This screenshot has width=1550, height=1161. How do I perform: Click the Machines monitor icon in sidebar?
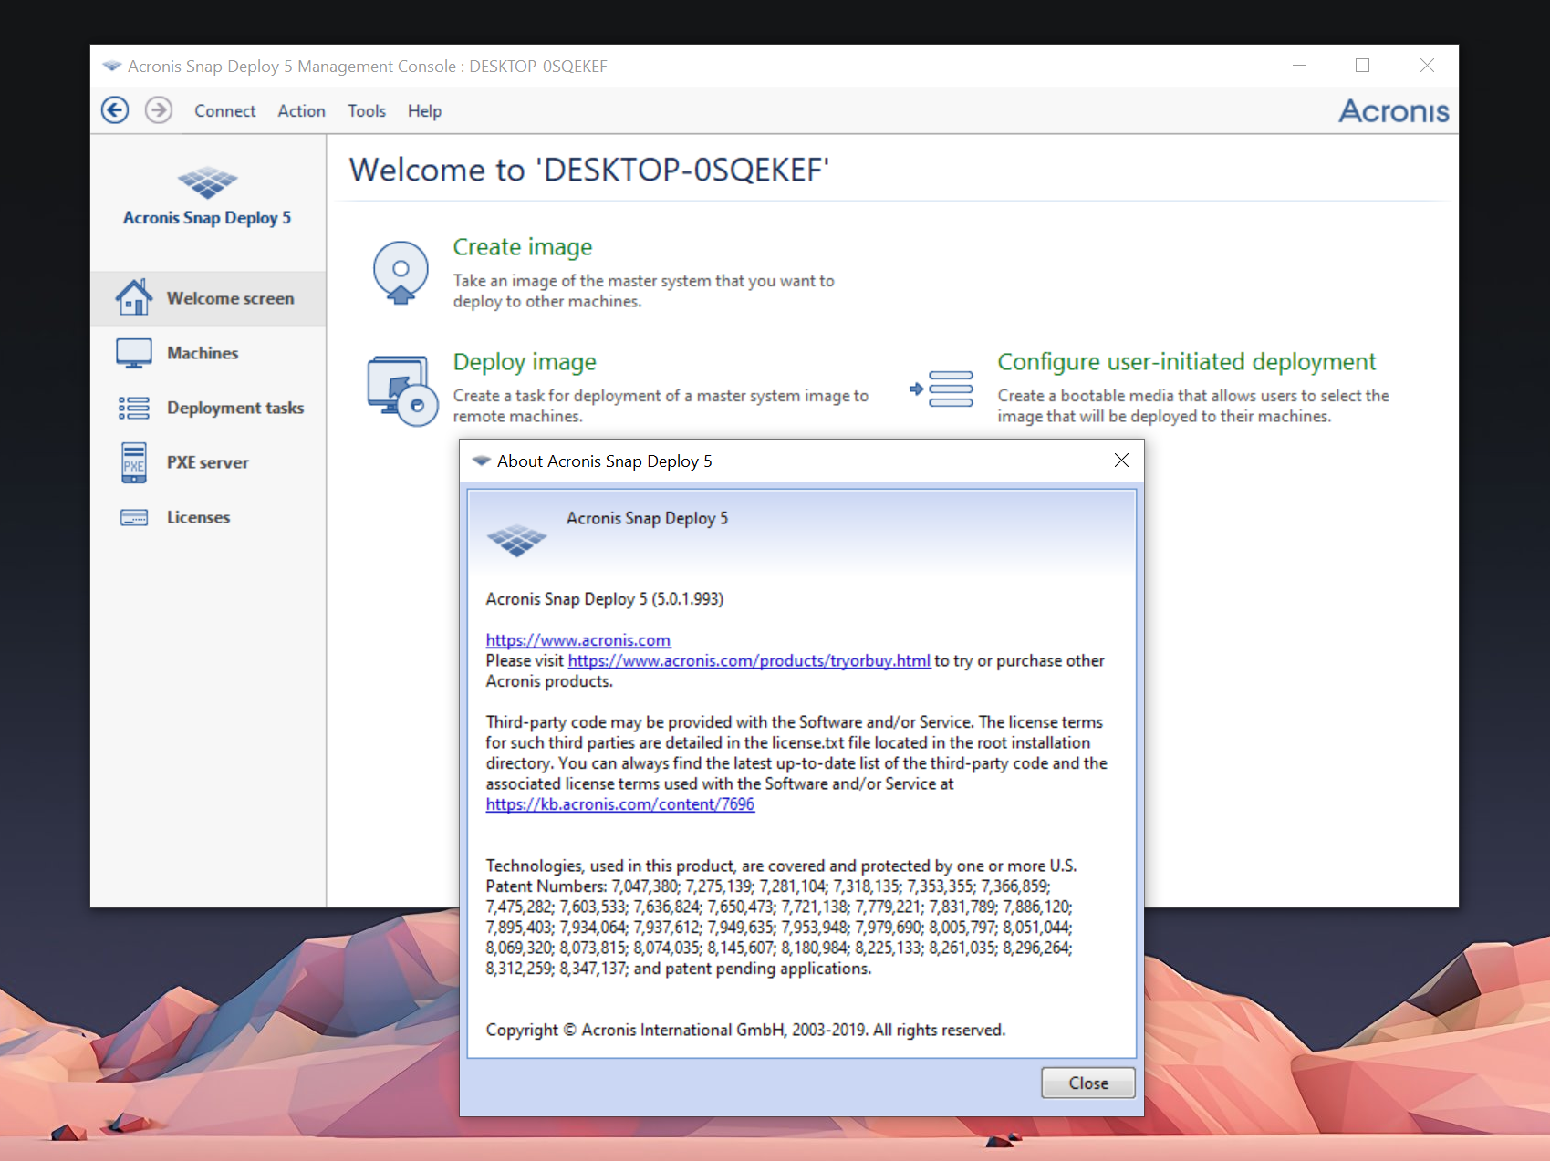(134, 353)
